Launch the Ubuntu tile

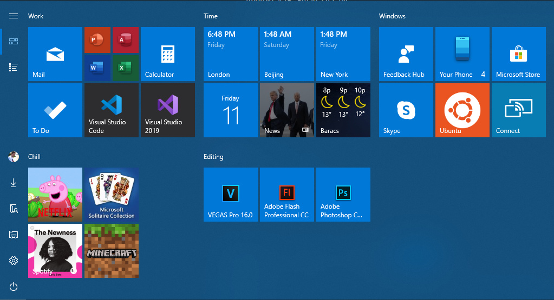(462, 110)
